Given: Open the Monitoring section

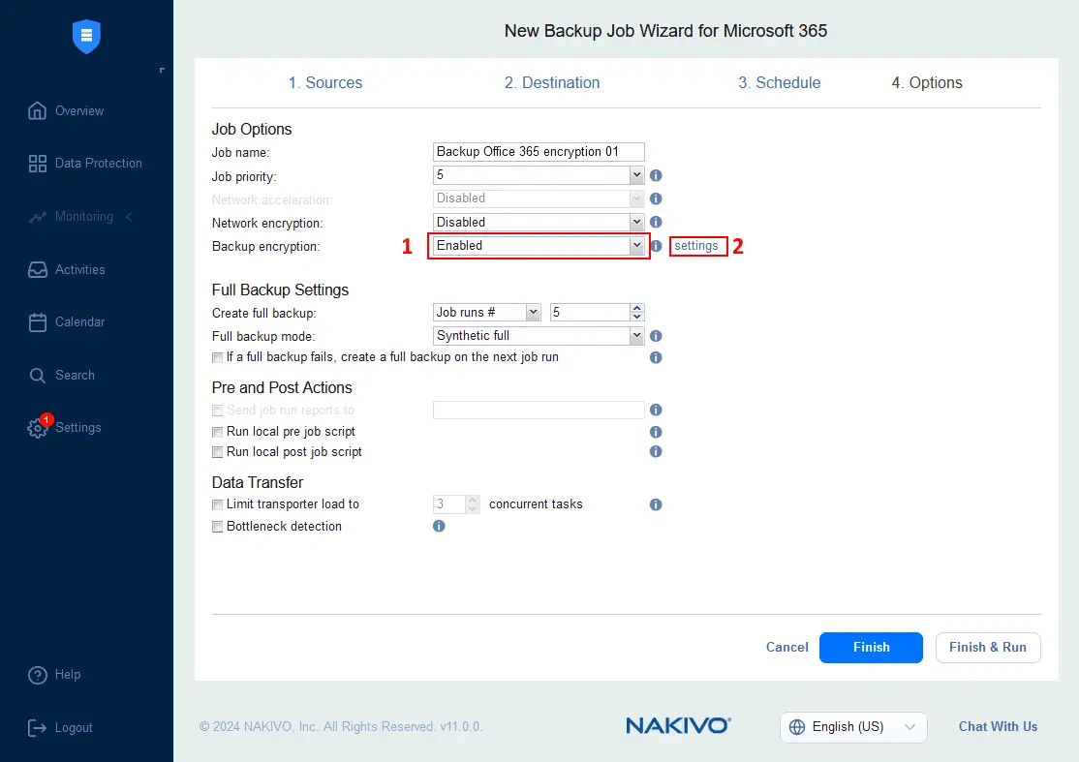Looking at the screenshot, I should coord(71,217).
